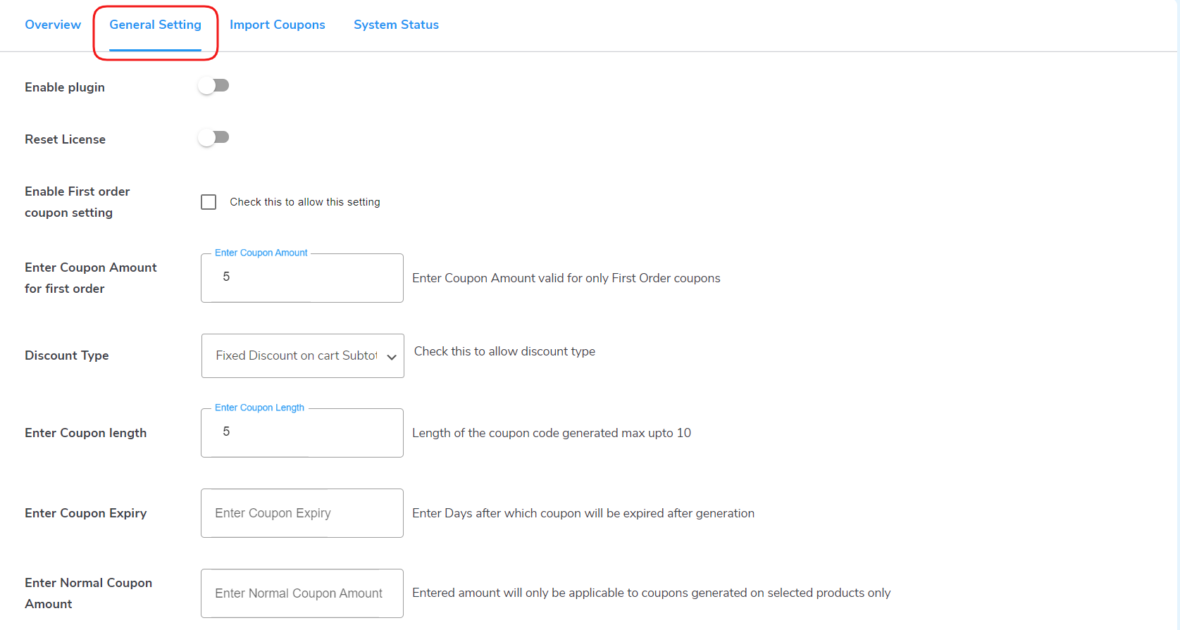
Task: Click the Enter Coupon Length field
Action: coord(302,432)
